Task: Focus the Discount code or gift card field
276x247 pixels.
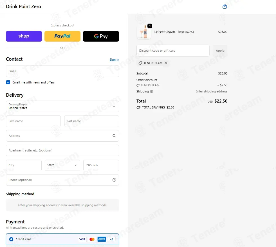Action: click(x=173, y=51)
